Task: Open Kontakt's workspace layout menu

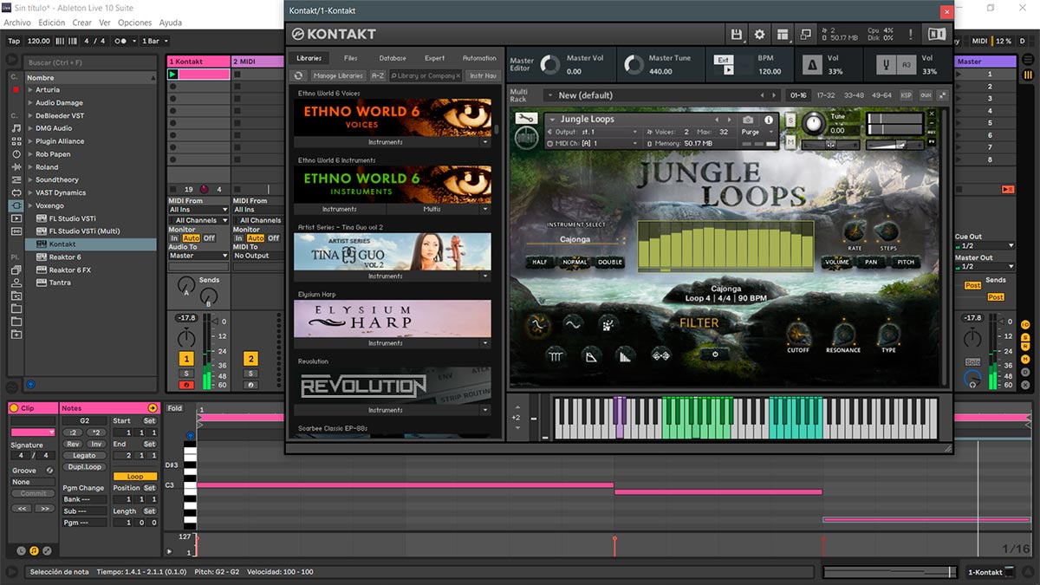Action: click(x=783, y=34)
